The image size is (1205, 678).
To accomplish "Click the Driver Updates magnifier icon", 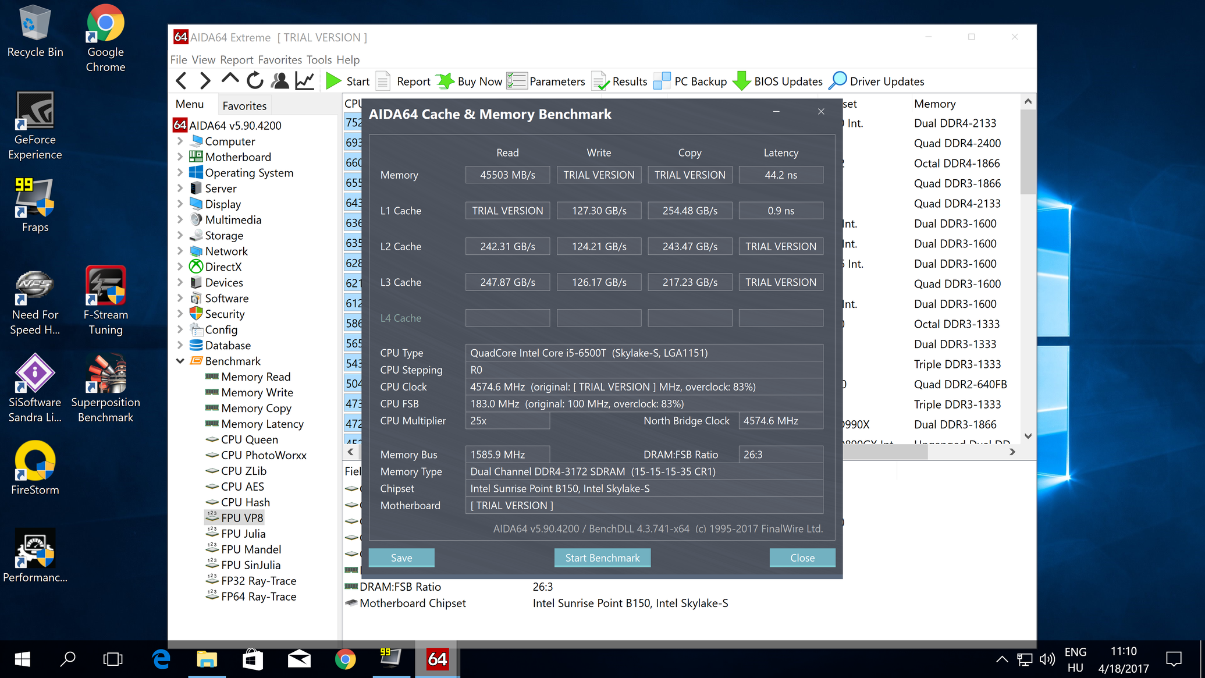I will click(x=837, y=81).
